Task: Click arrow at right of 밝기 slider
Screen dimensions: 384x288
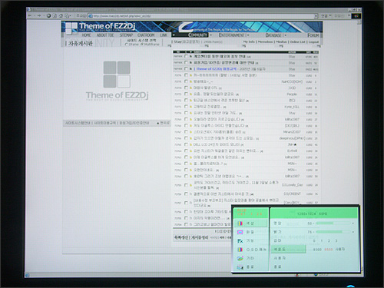Action: tap(353, 232)
